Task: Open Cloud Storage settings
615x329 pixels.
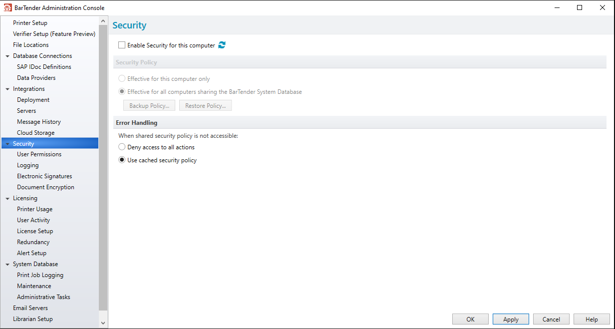Action: [x=35, y=133]
